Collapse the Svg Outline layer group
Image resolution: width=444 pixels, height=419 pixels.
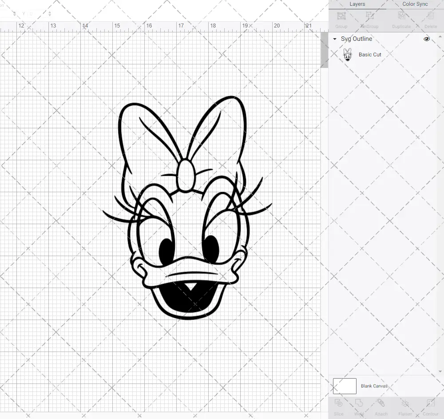[335, 39]
